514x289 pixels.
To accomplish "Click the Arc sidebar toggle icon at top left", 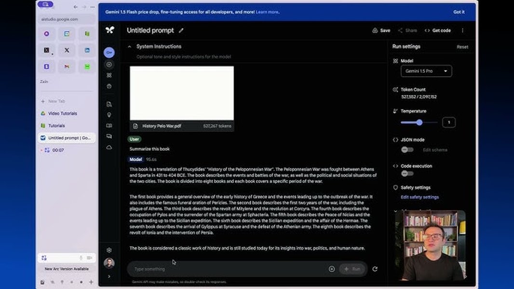I will [45, 4].
